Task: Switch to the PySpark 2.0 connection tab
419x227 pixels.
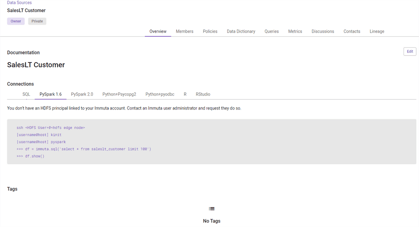Action: pyautogui.click(x=82, y=94)
